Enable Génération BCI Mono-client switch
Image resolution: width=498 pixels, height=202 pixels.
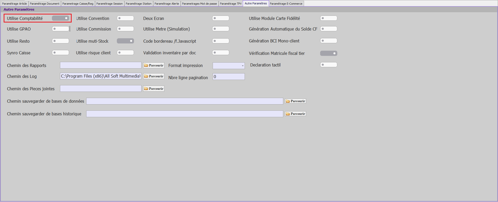click(329, 41)
